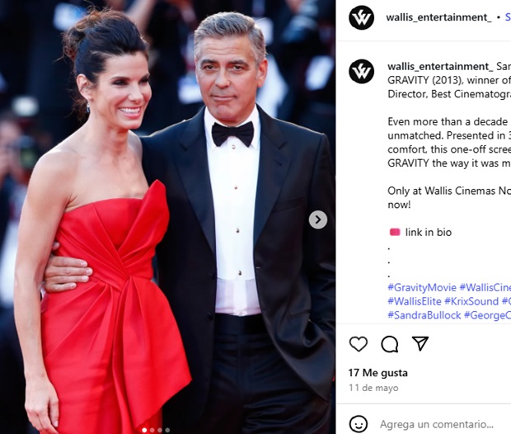Open the #WallisElite hashtag

415,301
